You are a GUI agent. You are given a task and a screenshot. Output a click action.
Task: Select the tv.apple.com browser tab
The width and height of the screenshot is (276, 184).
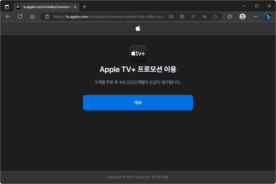click(x=46, y=7)
